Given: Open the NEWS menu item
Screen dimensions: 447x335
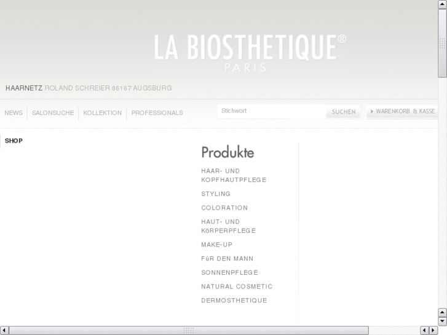Looking at the screenshot, I should 14,113.
